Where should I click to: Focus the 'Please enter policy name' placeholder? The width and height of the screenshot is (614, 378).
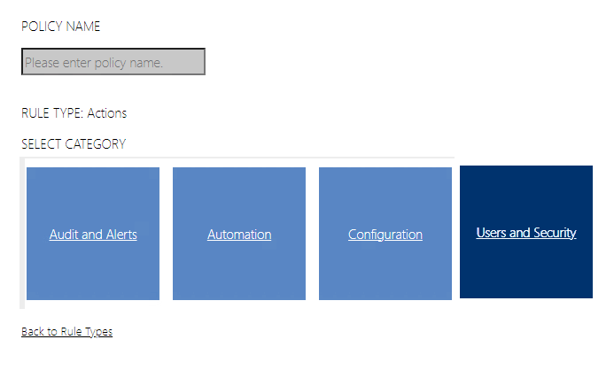pos(94,63)
